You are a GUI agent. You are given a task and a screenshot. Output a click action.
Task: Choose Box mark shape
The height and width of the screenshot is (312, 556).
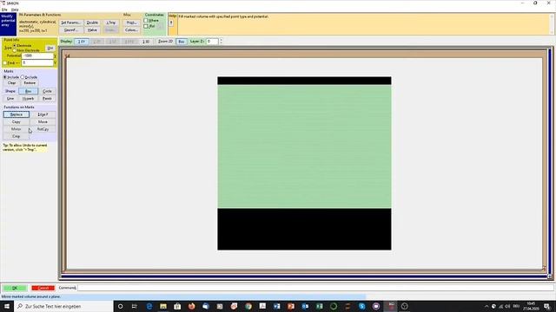[x=29, y=91]
